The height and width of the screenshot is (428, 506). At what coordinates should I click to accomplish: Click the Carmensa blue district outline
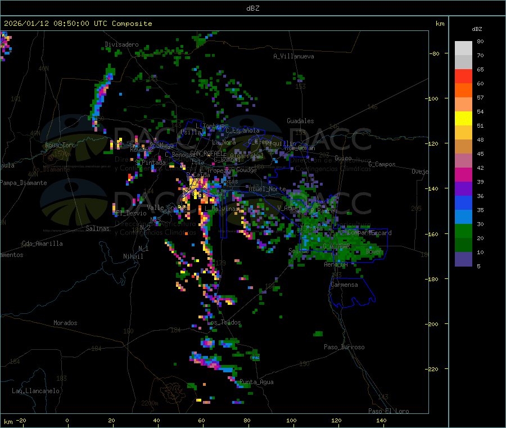[x=352, y=292]
